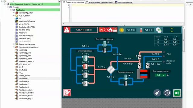Image resolution: width=193 pixels, height=108 pixels.
Task: Click the red network status icon
Action: tap(101, 30)
